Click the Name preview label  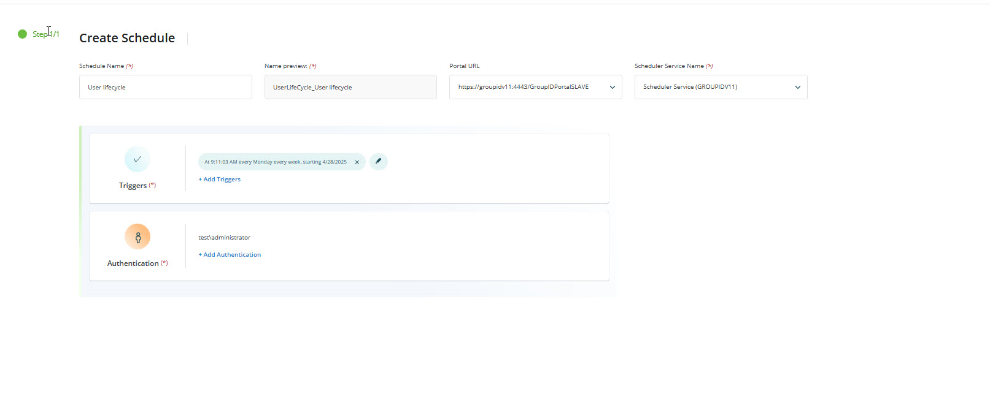[x=290, y=66]
